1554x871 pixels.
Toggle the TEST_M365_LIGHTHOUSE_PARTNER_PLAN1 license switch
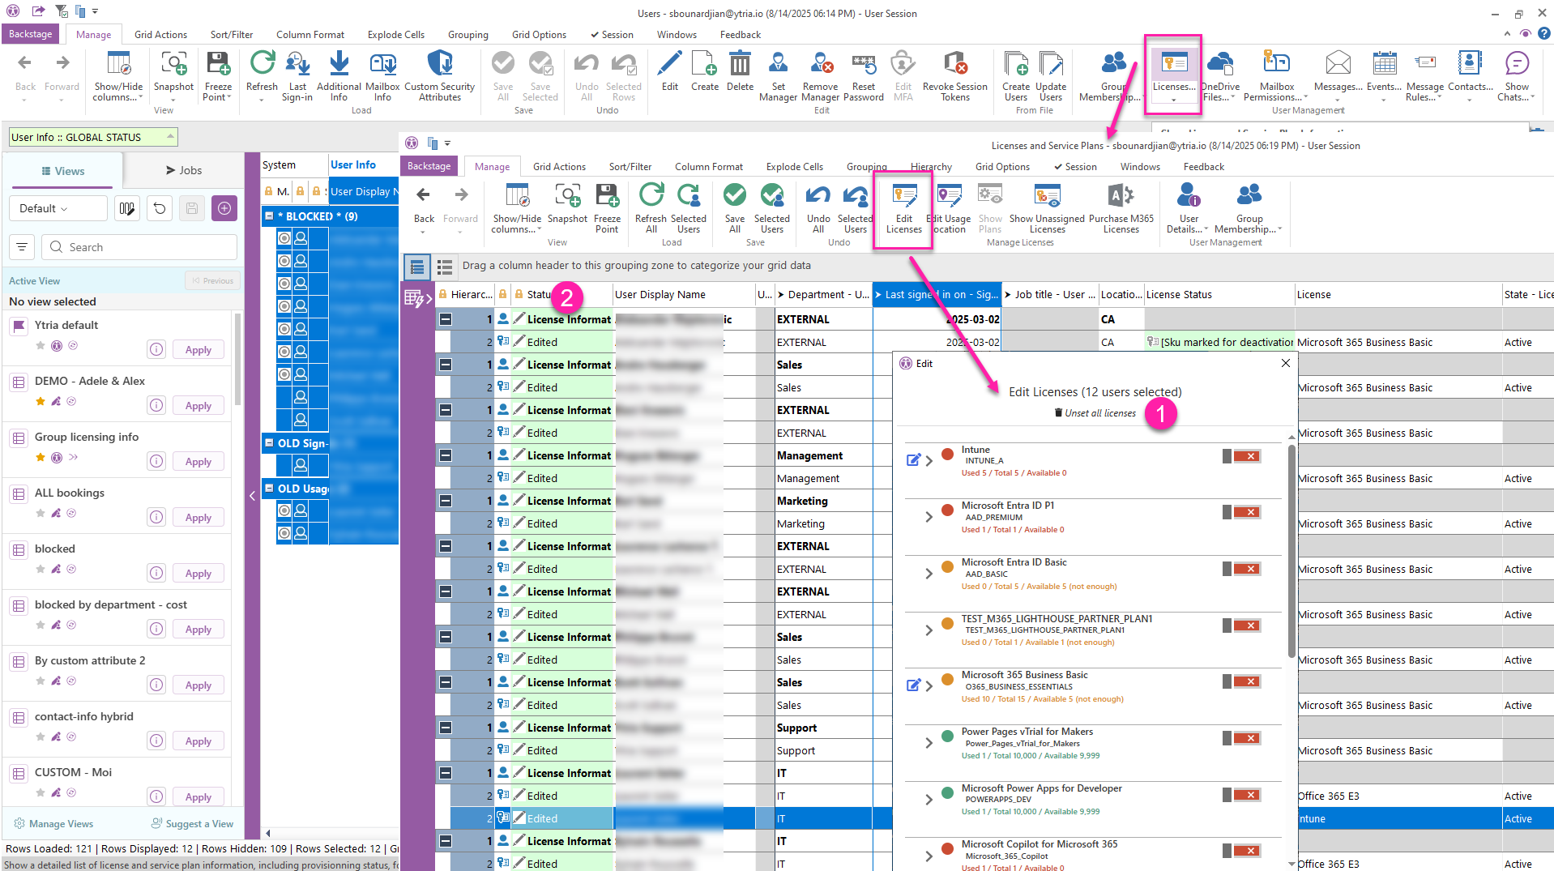1242,625
